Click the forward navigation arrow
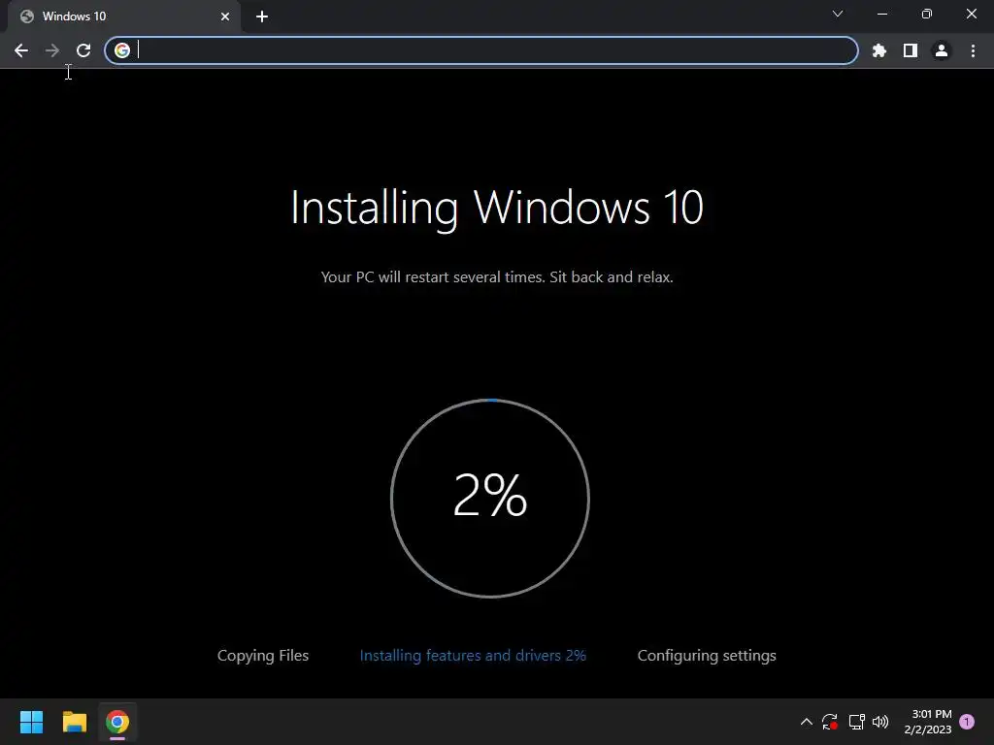Viewport: 994px width, 745px height. click(52, 50)
